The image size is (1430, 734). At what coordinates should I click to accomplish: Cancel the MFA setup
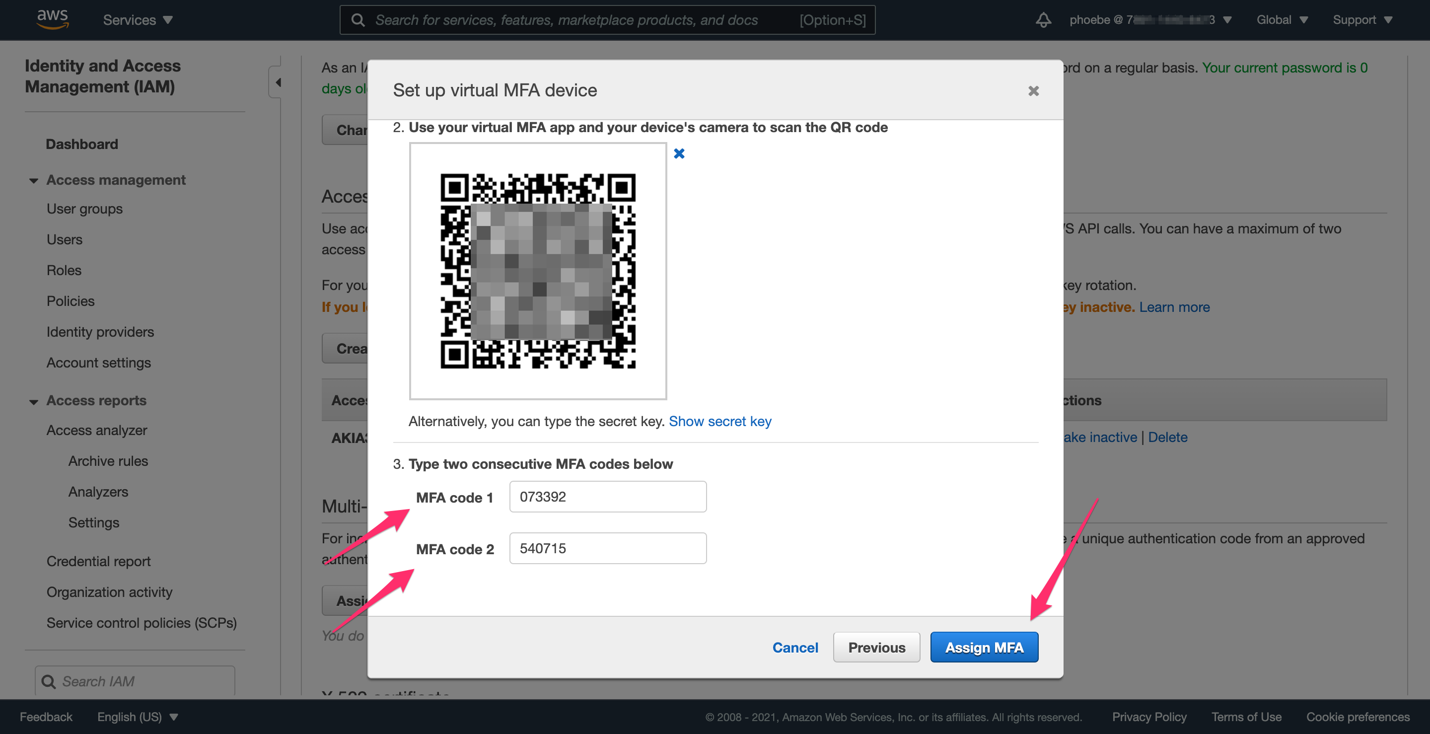[x=795, y=648]
